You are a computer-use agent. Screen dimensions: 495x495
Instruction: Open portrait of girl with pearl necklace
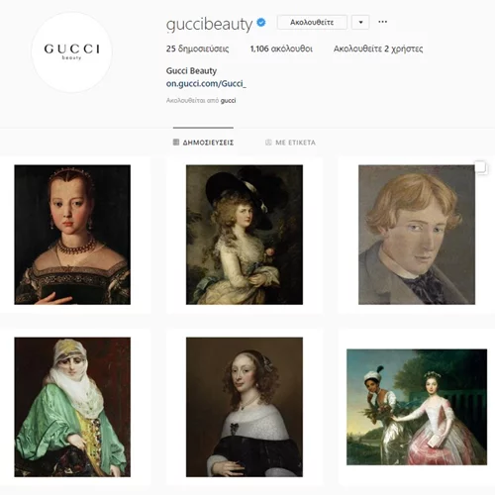72,235
